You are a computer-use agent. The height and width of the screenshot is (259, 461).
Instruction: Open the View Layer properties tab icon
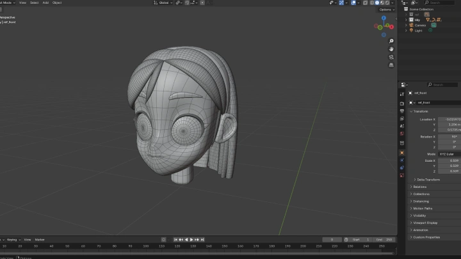pos(402,119)
